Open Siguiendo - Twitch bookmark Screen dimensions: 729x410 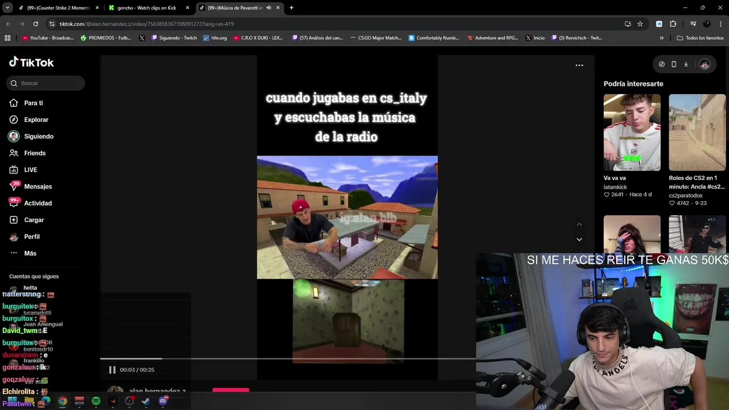174,38
